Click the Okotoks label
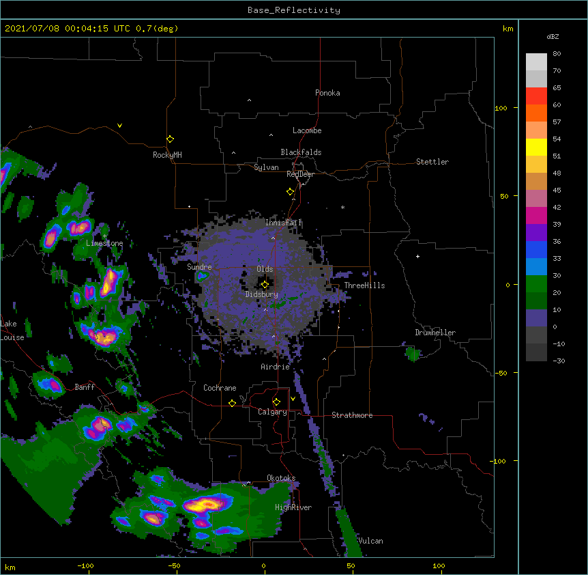The image size is (588, 575). pos(281,478)
